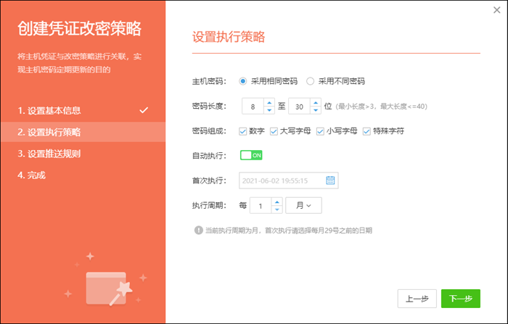Viewport: 508px width, 324px height.
Task: Open calendar picker in 首次执行 field
Action: point(330,180)
